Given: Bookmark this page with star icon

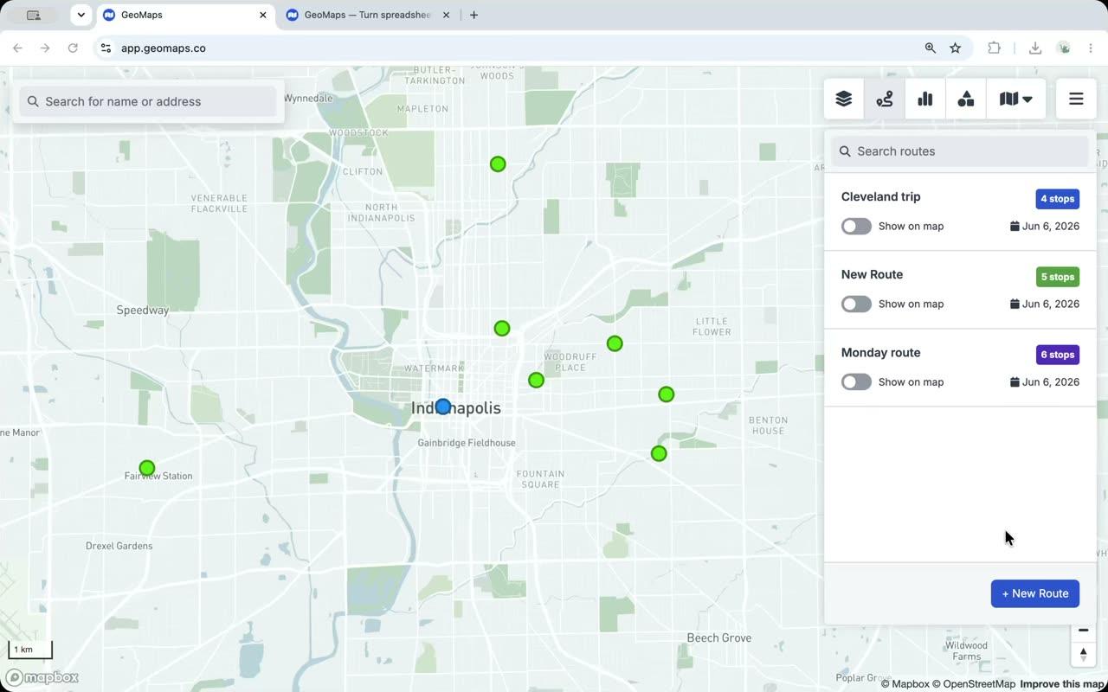Looking at the screenshot, I should pyautogui.click(x=956, y=48).
